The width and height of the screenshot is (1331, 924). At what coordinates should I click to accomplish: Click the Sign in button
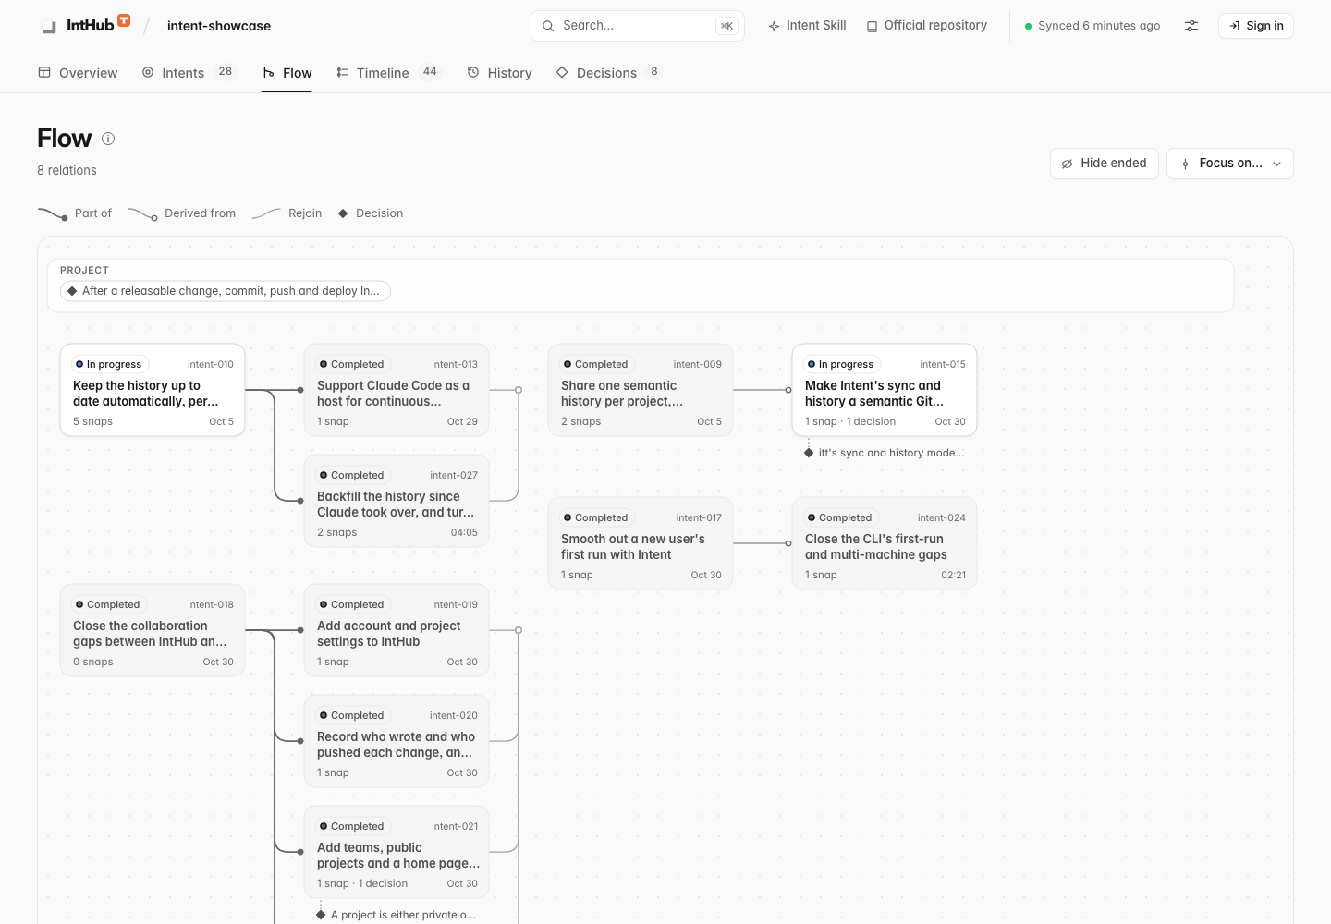[x=1255, y=26]
